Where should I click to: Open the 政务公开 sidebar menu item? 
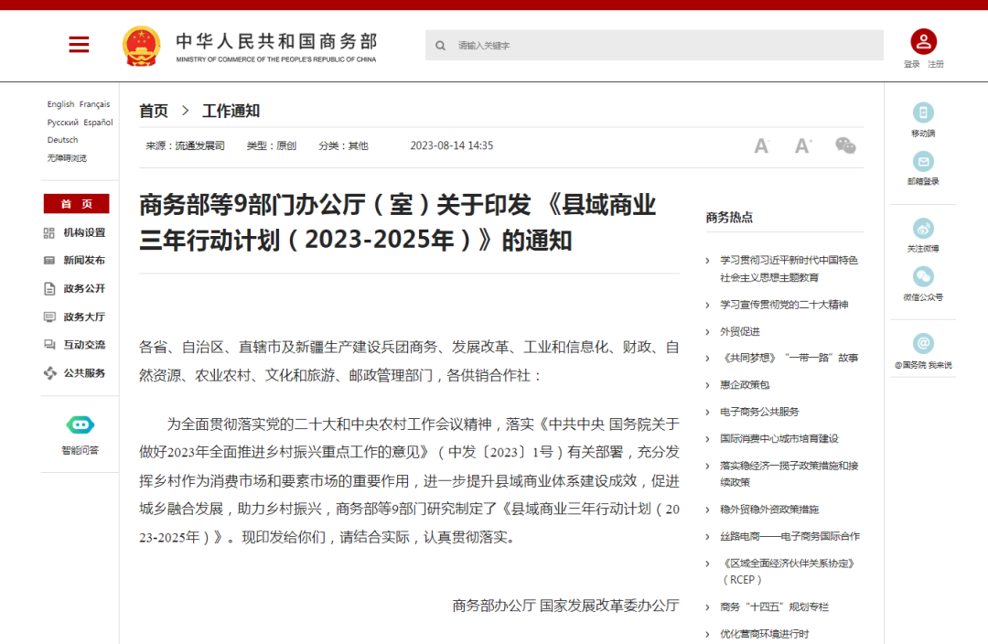81,289
